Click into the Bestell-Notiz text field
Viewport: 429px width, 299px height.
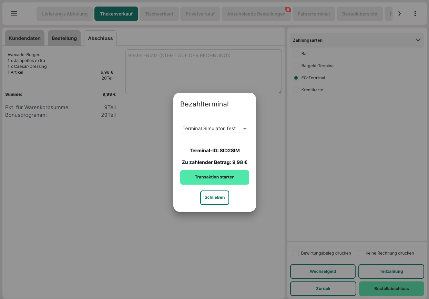[203, 72]
